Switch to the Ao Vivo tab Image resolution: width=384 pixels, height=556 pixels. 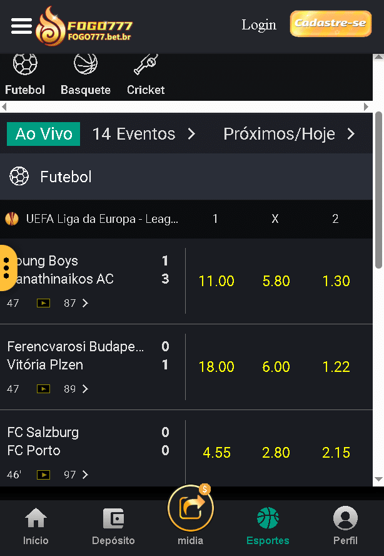pyautogui.click(x=43, y=134)
